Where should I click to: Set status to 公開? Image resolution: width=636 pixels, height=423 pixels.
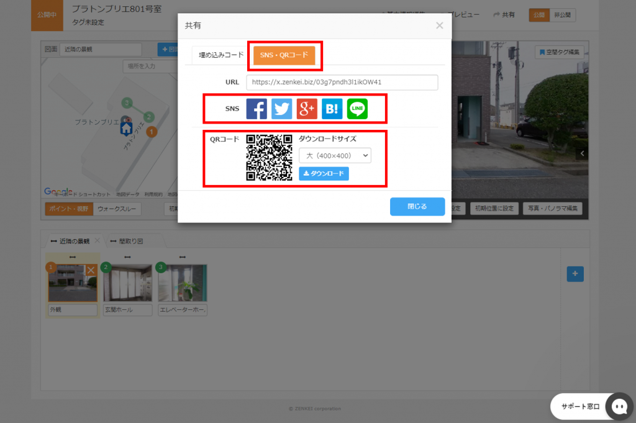(x=539, y=15)
